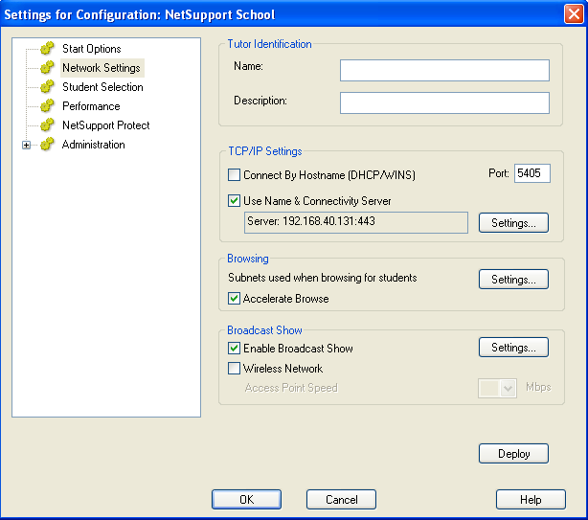This screenshot has width=588, height=520.
Task: Toggle the Accelerate Browse checkbox
Action: pos(234,299)
